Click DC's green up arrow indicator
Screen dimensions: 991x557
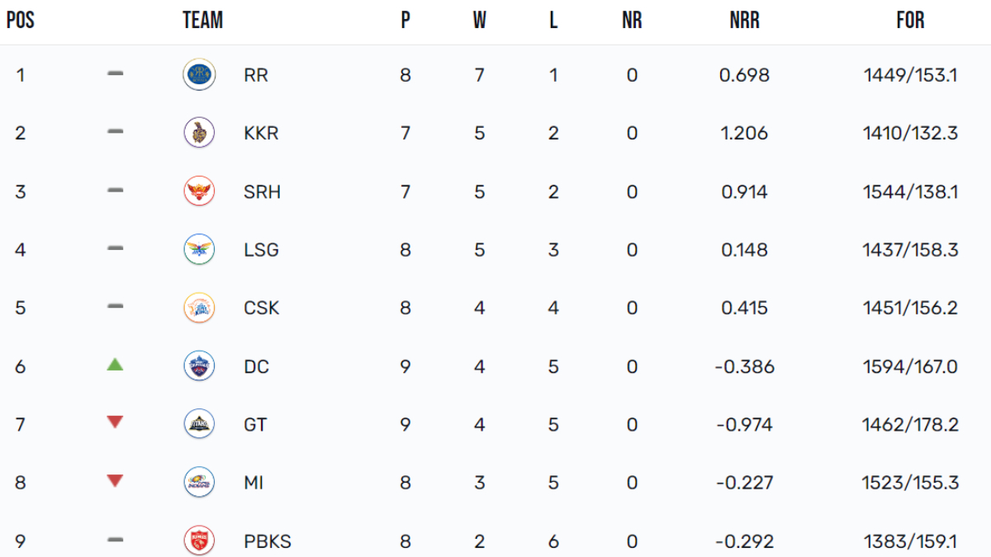[115, 364]
